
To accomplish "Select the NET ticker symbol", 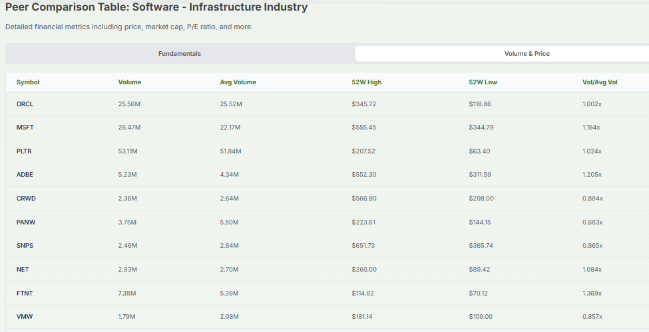I will 23,270.
